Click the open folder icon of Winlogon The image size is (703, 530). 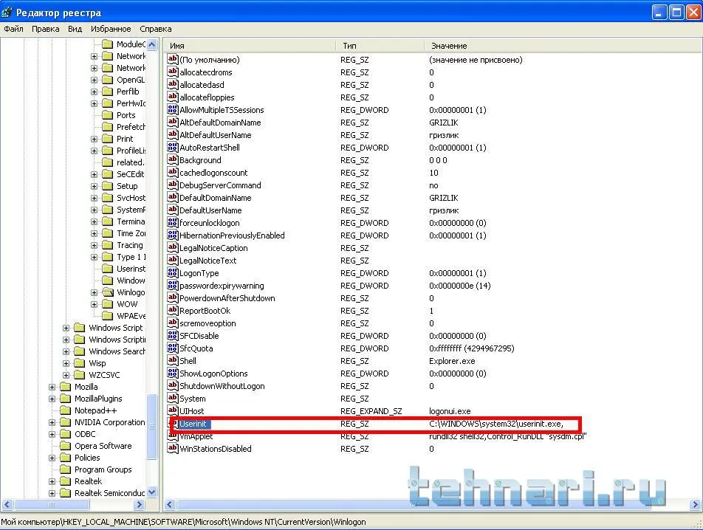[108, 292]
